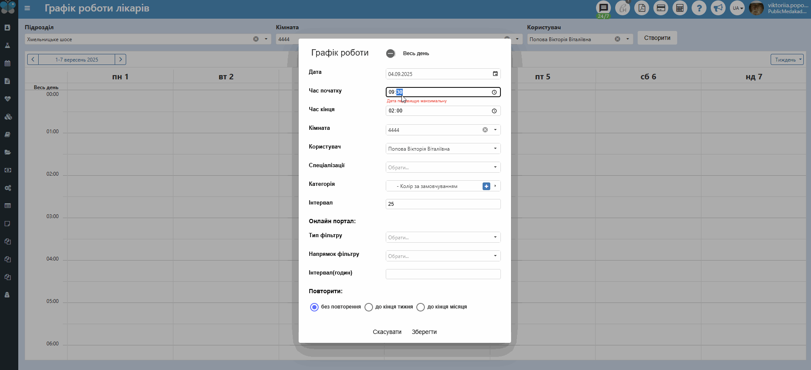Open the calendar icon in sidebar
This screenshot has height=370, width=811.
click(x=7, y=63)
